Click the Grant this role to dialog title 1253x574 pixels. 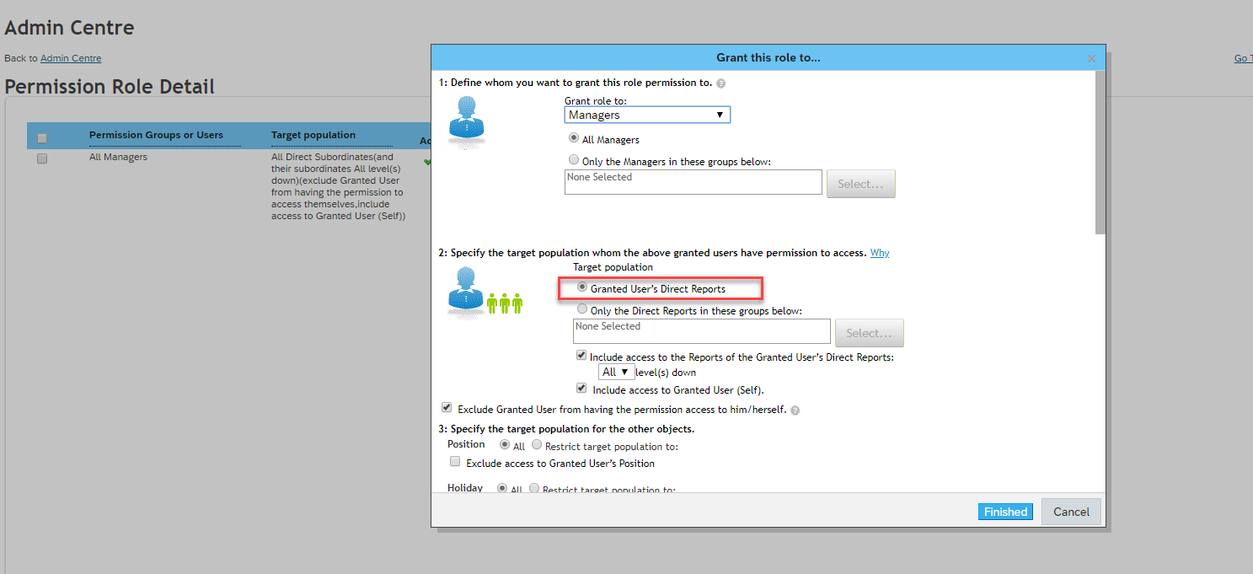click(x=768, y=57)
